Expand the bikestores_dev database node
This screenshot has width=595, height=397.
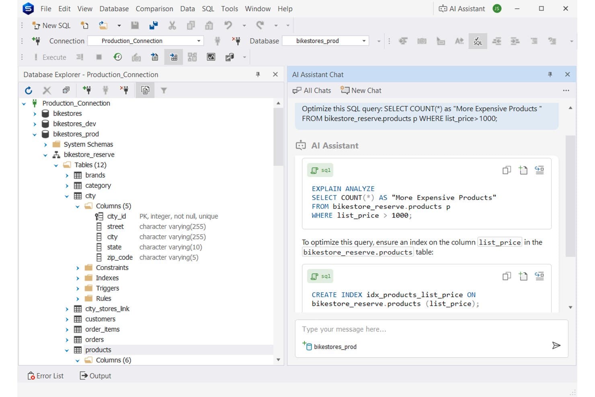[35, 124]
